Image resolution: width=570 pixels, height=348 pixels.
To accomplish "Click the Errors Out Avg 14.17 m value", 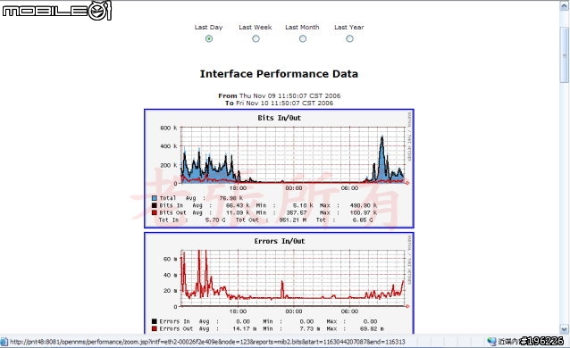I will click(x=246, y=328).
